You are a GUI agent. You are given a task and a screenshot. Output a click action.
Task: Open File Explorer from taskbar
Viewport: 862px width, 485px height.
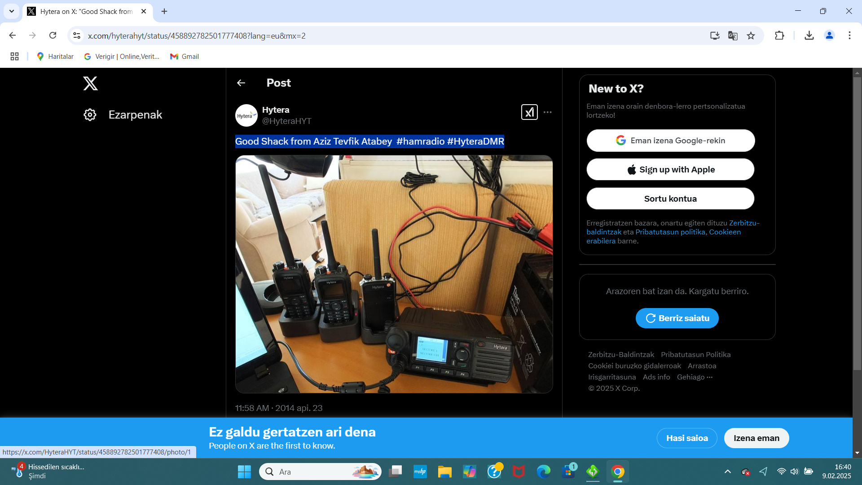tap(444, 472)
